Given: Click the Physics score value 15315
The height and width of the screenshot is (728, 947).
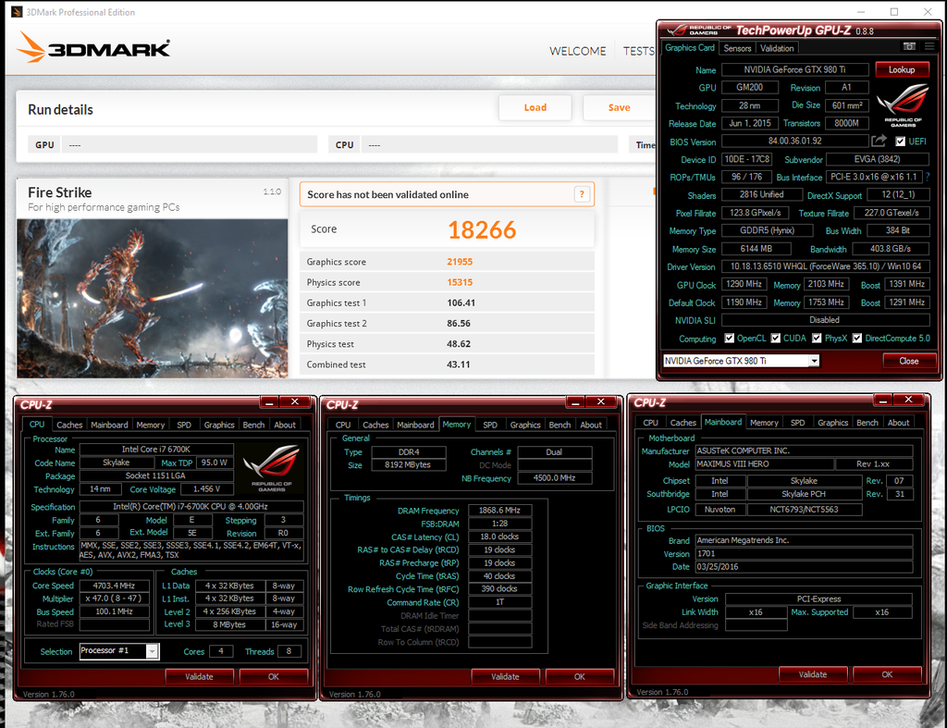Looking at the screenshot, I should pyautogui.click(x=460, y=282).
